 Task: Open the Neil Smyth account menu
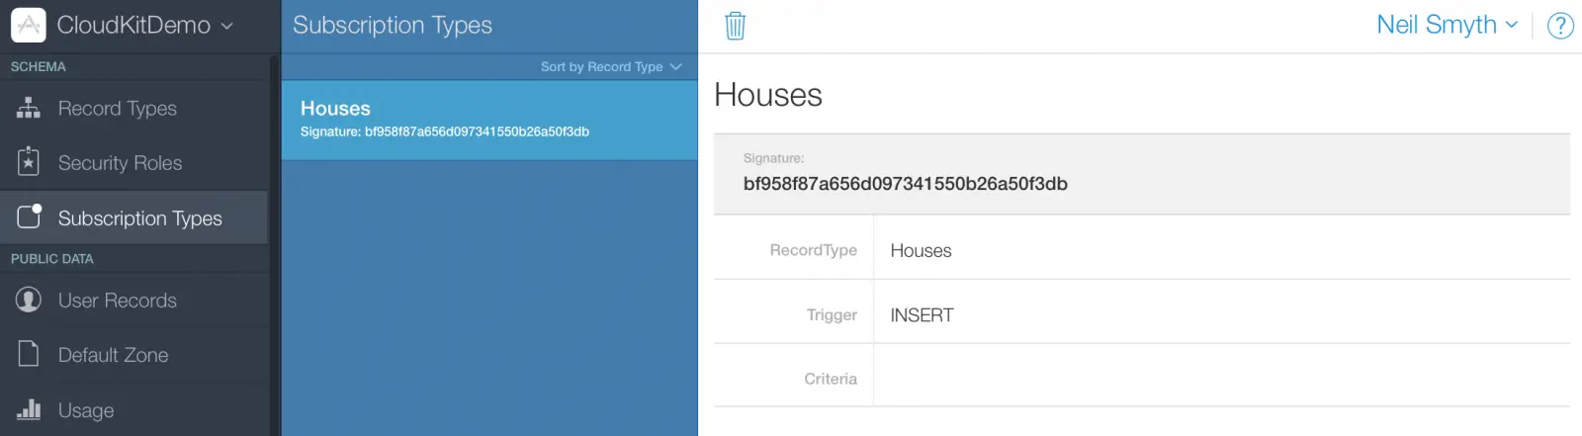(1446, 26)
